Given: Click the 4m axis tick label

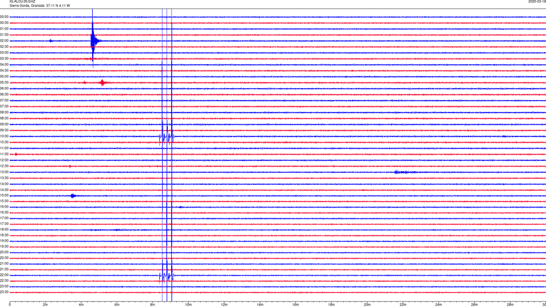Looking at the screenshot, I should coord(81,305).
